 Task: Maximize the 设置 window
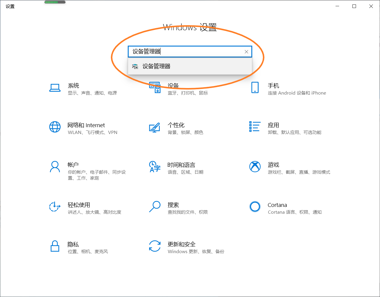click(x=354, y=6)
